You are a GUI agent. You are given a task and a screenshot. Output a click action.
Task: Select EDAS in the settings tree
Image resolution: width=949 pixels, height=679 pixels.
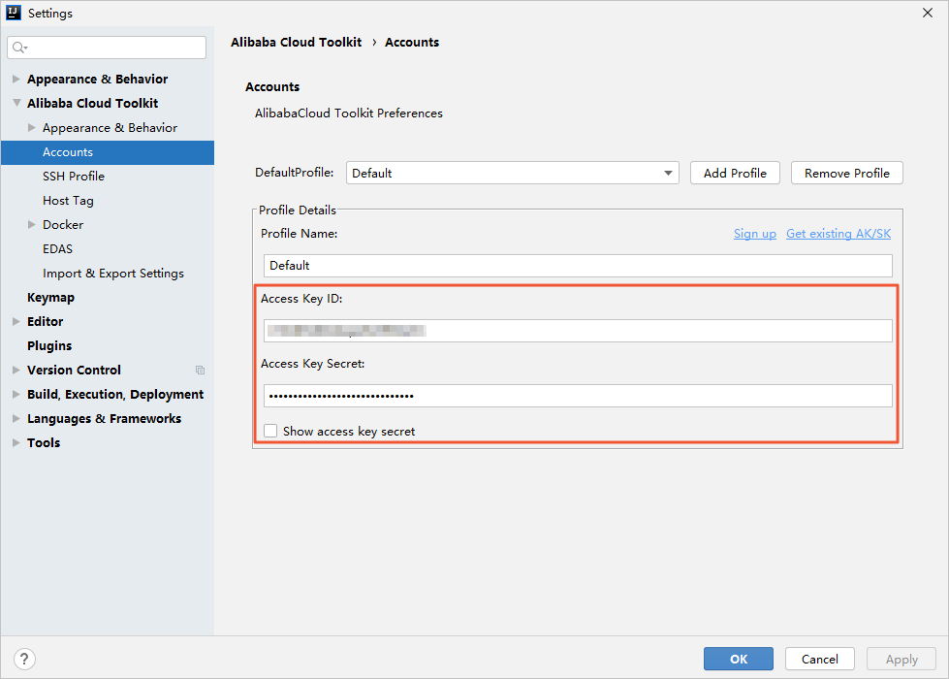(57, 249)
